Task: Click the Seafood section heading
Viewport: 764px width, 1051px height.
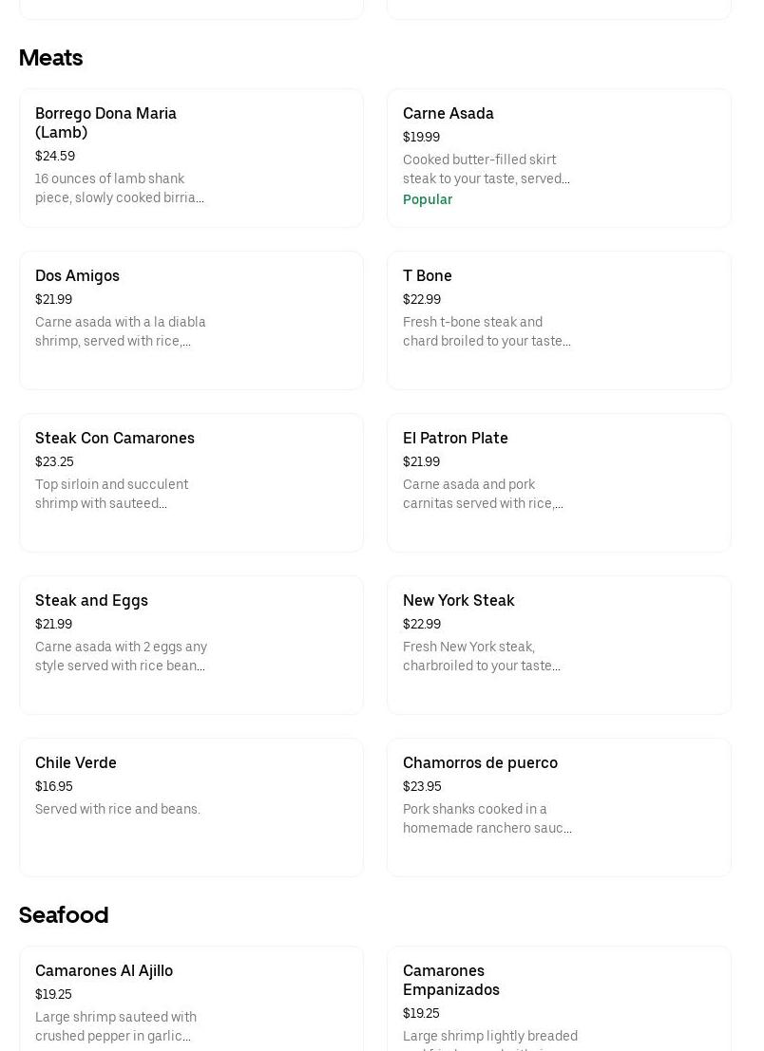Action: [64, 914]
